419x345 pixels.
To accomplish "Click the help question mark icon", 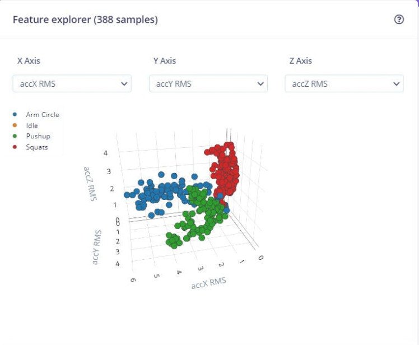I will pyautogui.click(x=399, y=20).
